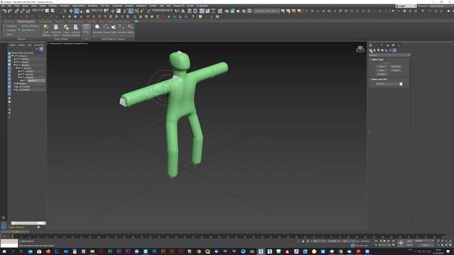
Task: Click the Scene Explorer horizontal scrollbar
Action: pos(28,223)
